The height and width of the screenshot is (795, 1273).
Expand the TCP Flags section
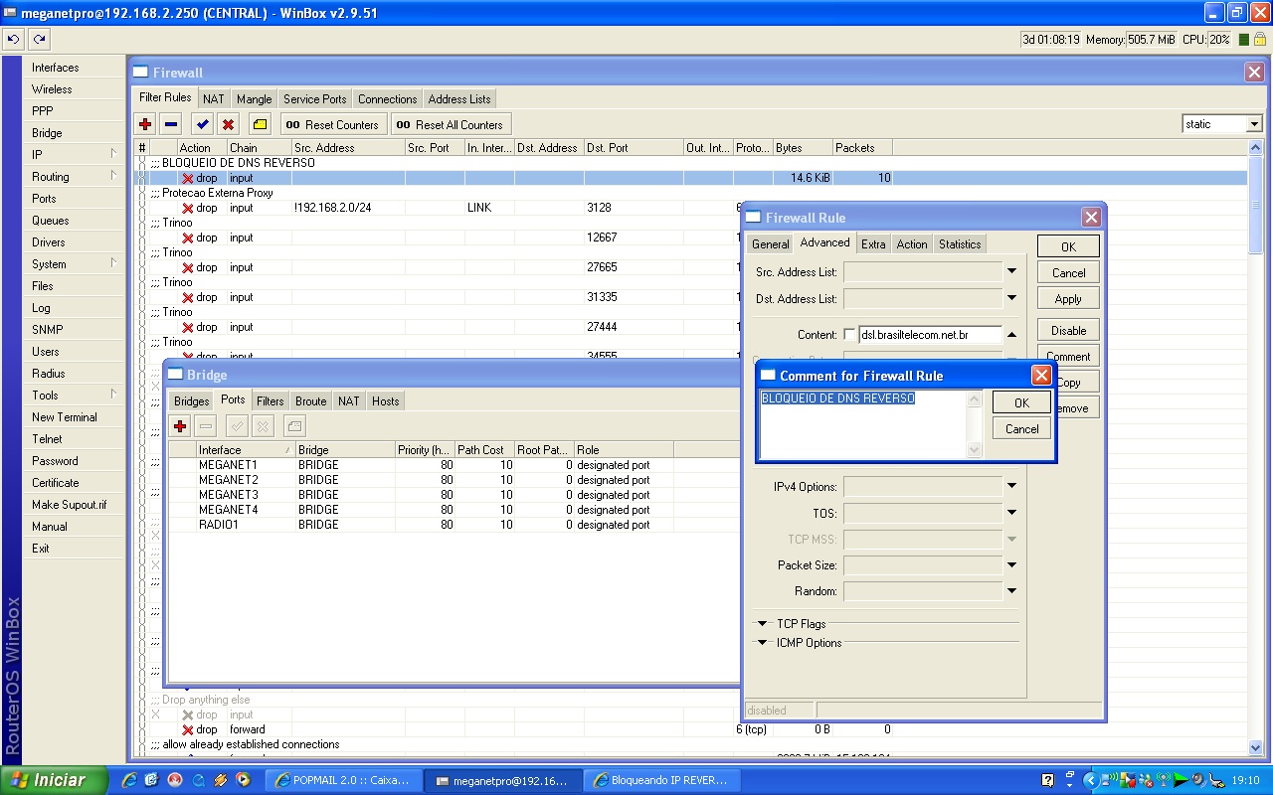pyautogui.click(x=763, y=624)
